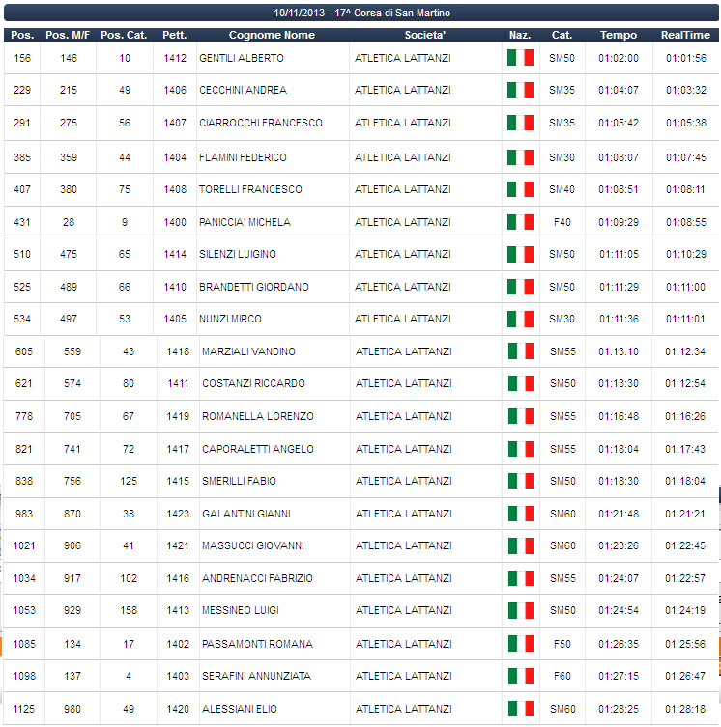Click the flag in Torelli Francesco's row
721x727 pixels.
coord(520,190)
